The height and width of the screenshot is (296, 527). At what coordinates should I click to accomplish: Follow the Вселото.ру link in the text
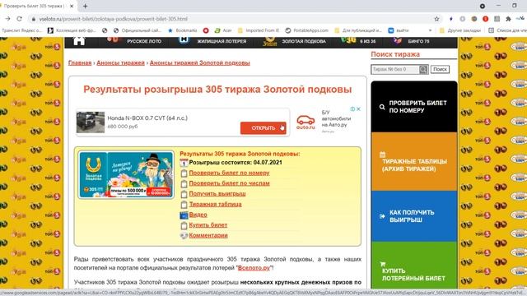pyautogui.click(x=254, y=268)
